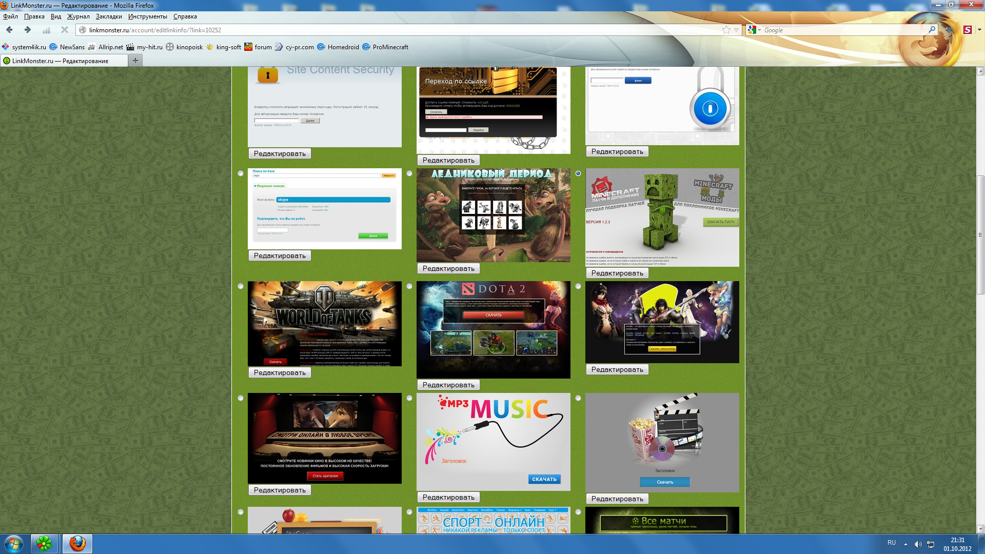Open the Windows Start menu
The height and width of the screenshot is (554, 985).
pos(14,543)
